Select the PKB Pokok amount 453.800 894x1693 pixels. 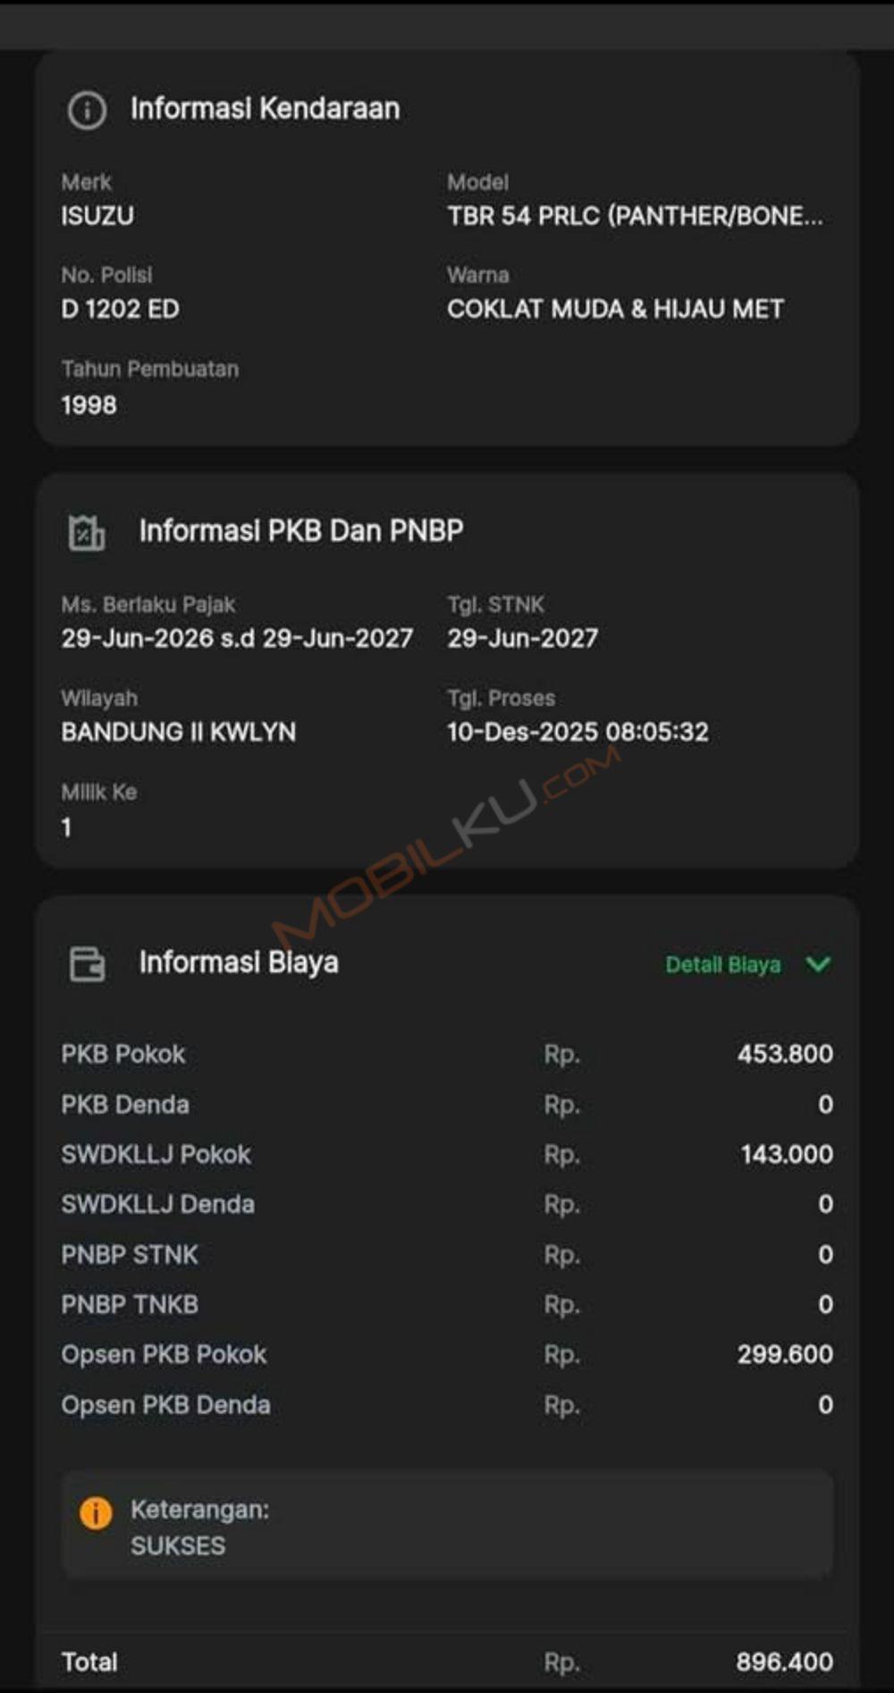click(784, 1054)
